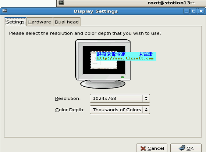Viewport: 206px width, 152px height.
Task: Click the root@station13:~ terminal title bar
Action: [131, 3]
